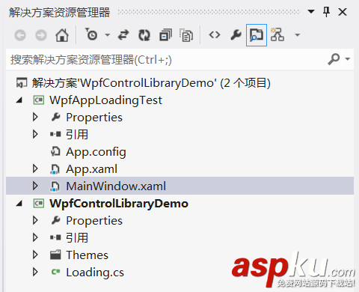This screenshot has height=292, width=359.
Task: Expand Properties under WpfAppLoadingTest
Action: click(35, 117)
